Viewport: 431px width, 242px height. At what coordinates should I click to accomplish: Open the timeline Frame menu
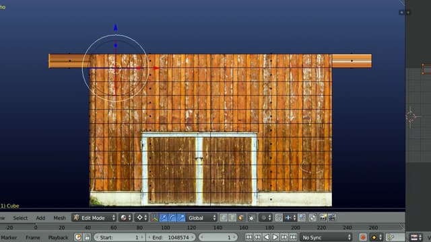33,237
